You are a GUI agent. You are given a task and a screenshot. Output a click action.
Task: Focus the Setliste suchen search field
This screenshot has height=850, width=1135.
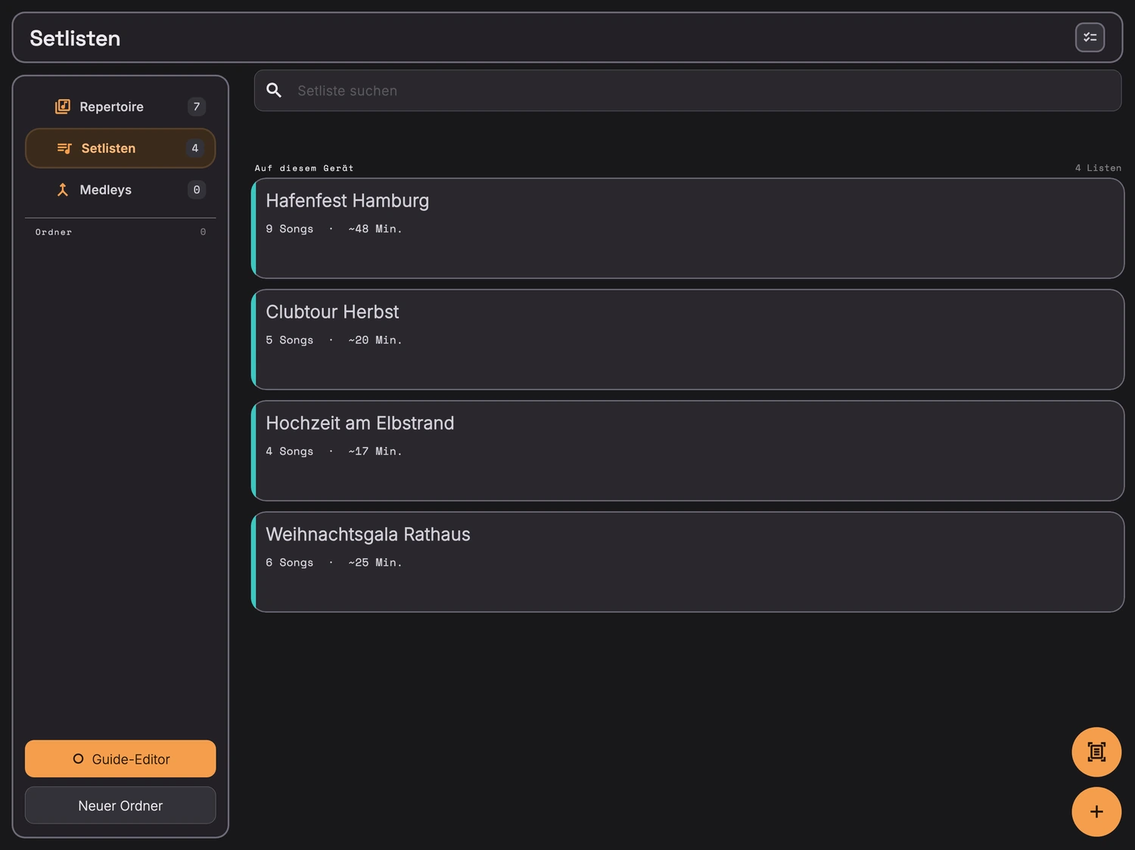point(688,91)
